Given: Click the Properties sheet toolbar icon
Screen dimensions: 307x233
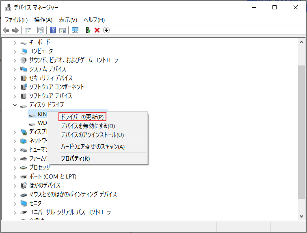Looking at the screenshot, I should click(x=40, y=30).
